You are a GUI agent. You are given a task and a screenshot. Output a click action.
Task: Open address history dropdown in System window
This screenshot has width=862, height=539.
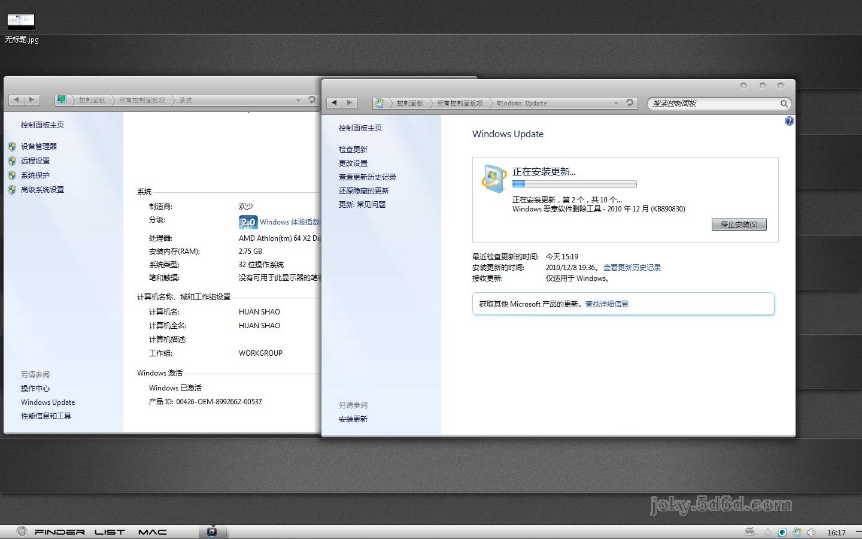coord(298,100)
